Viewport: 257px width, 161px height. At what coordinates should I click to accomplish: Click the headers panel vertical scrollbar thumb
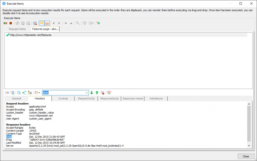[249, 124]
